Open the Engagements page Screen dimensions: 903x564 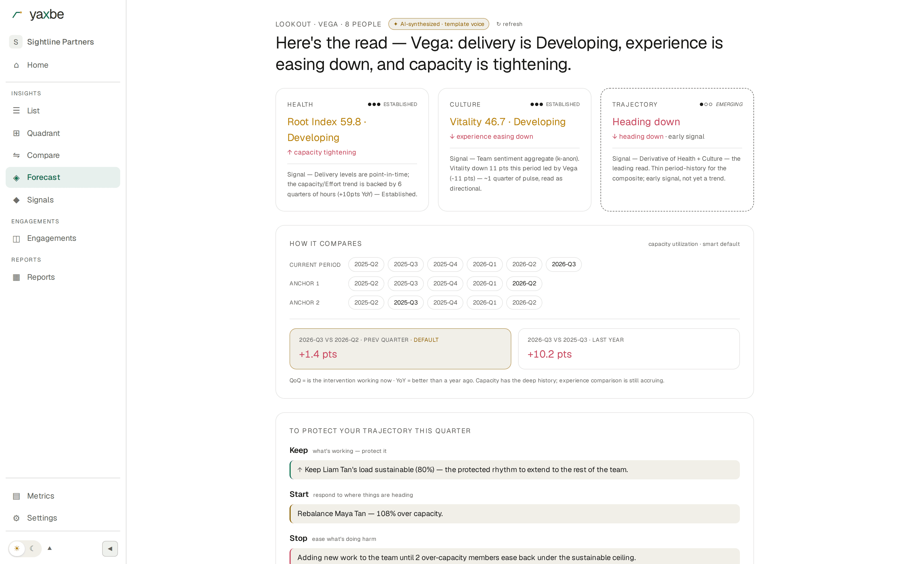pyautogui.click(x=63, y=238)
